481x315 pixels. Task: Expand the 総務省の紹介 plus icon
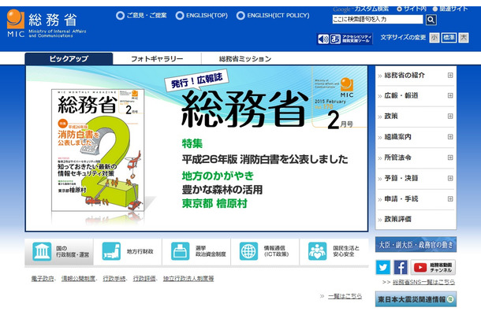click(x=450, y=75)
